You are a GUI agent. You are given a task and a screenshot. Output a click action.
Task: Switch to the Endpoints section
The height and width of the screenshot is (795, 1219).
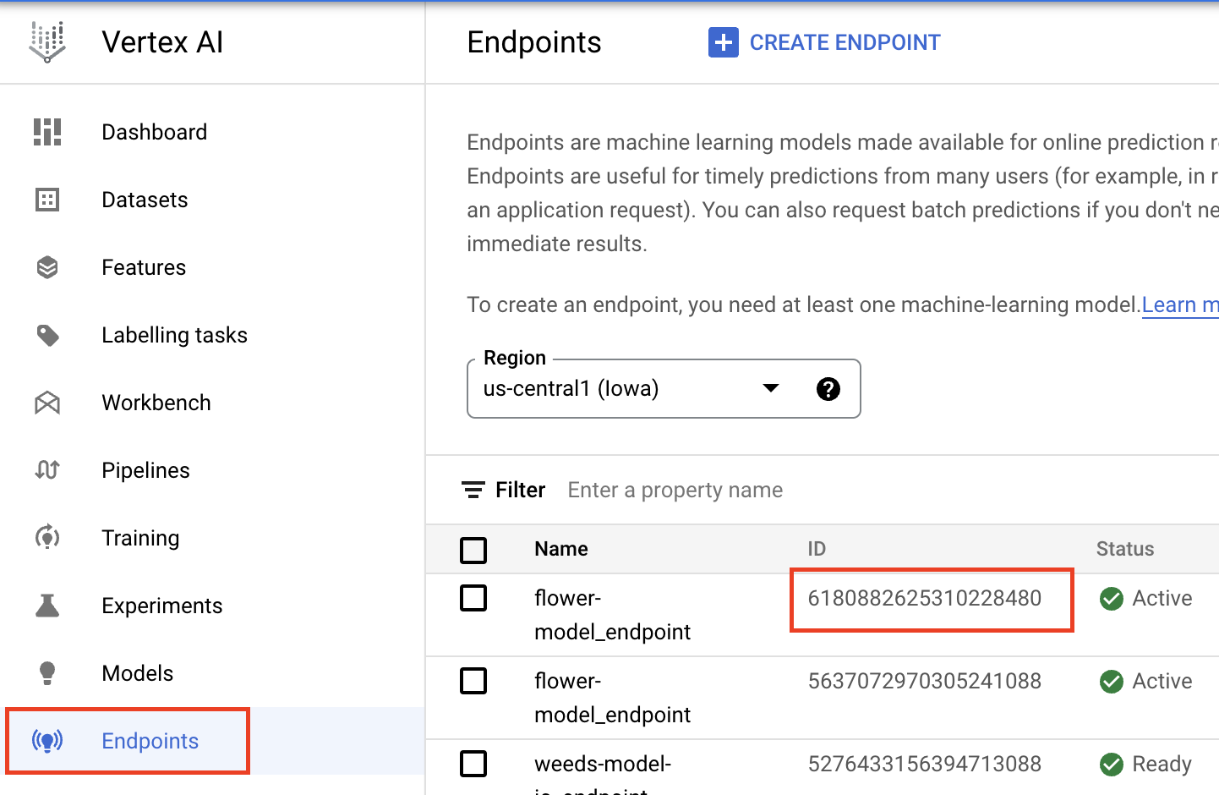pos(150,741)
